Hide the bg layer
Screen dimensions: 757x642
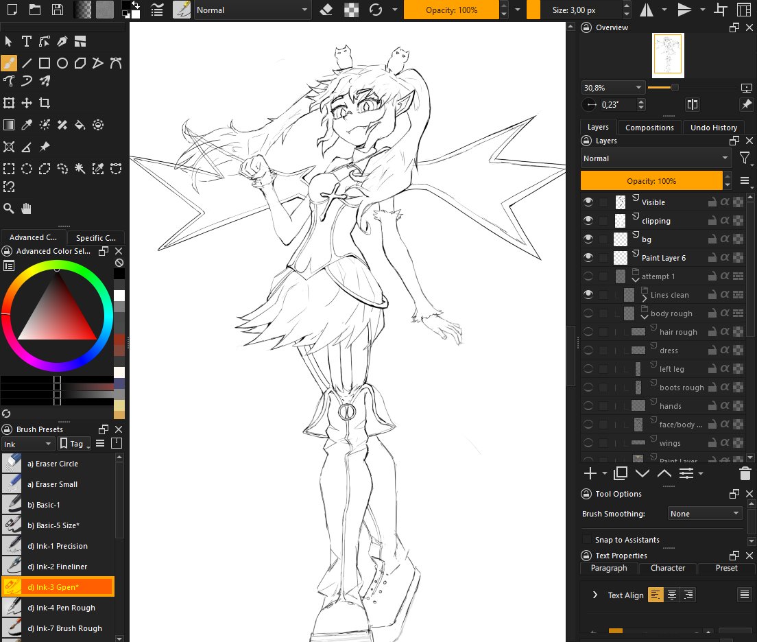(588, 239)
